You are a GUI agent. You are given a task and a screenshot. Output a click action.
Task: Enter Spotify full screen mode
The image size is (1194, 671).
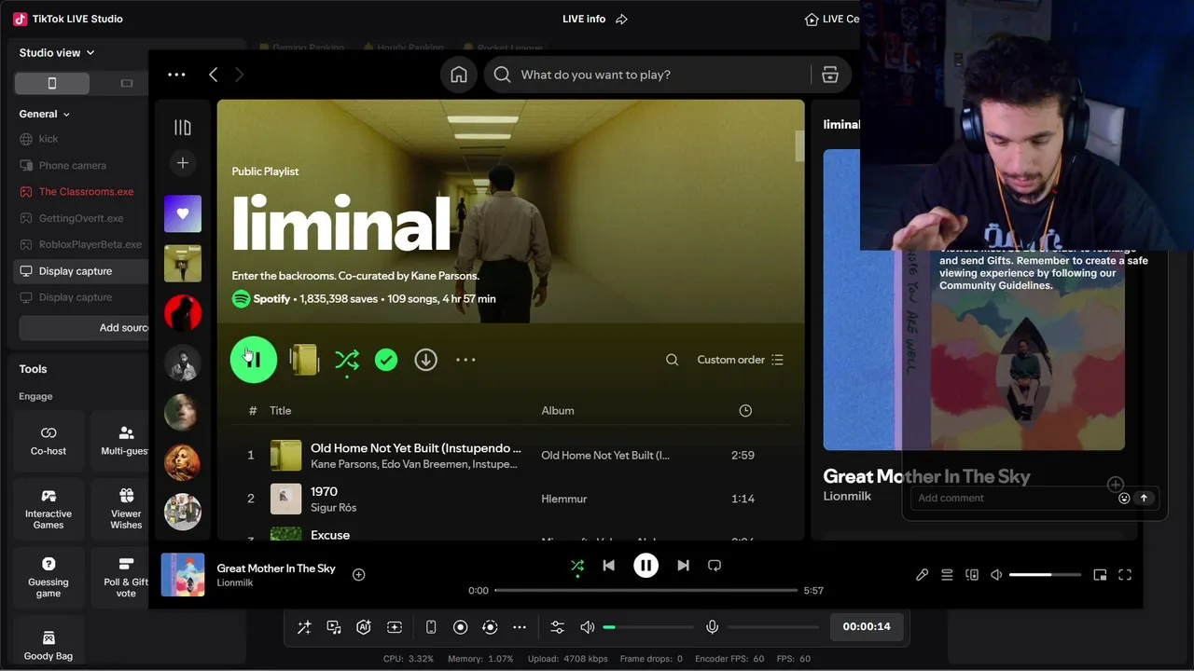[x=1125, y=575]
